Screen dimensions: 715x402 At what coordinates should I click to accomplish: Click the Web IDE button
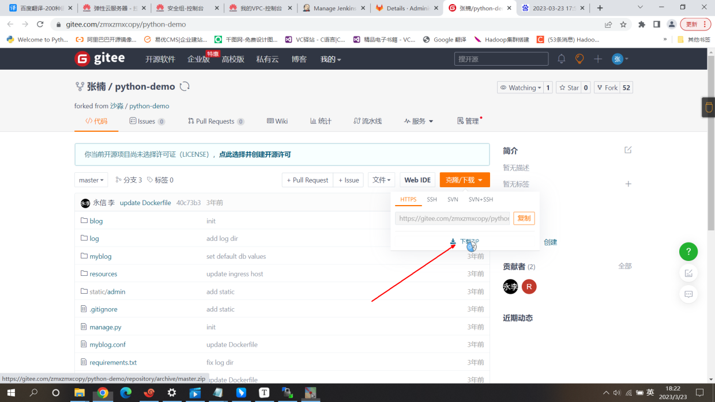[x=417, y=180]
